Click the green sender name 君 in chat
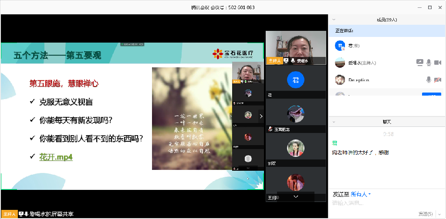This screenshot has width=446, height=219. [x=334, y=143]
